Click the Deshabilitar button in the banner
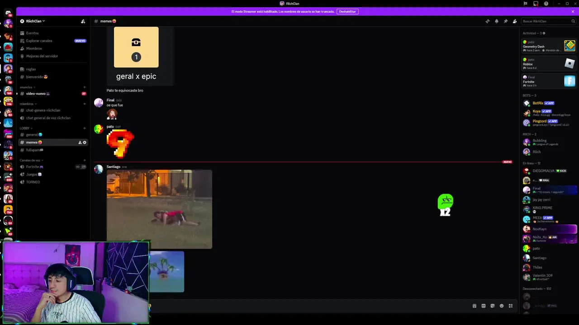The image size is (579, 325). click(x=347, y=11)
